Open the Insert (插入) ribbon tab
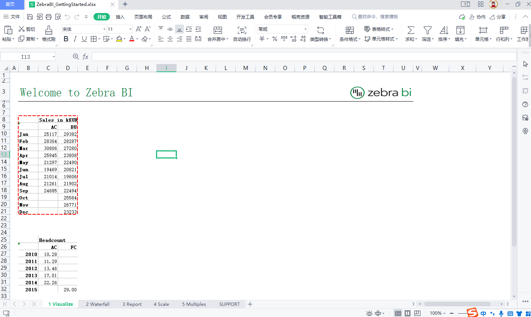The height and width of the screenshot is (317, 531). tap(120, 17)
